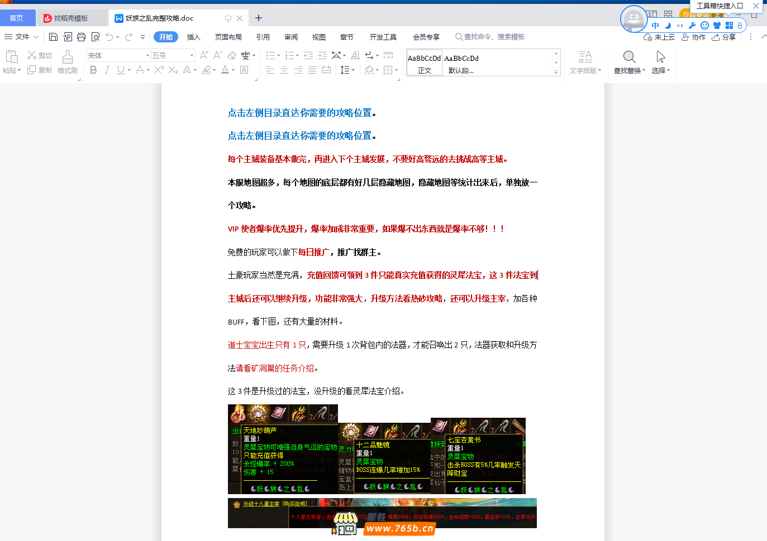This screenshot has height=541, width=767.
Task: Toggle Bold formatting
Action: (x=93, y=70)
